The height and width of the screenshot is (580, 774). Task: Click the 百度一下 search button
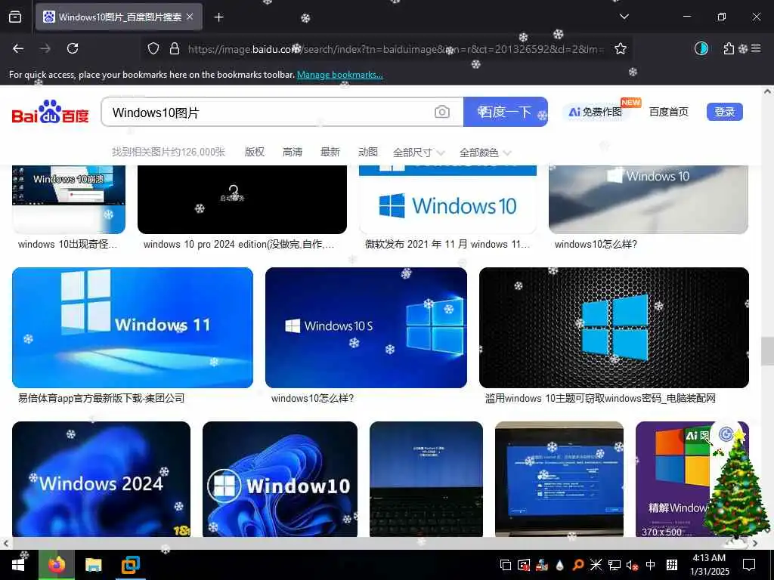506,112
